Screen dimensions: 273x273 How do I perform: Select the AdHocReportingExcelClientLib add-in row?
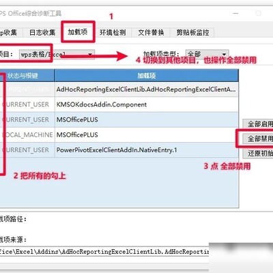pos(119,89)
